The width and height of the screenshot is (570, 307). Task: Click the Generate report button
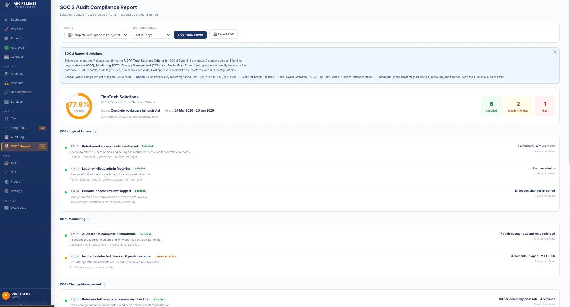pos(190,35)
